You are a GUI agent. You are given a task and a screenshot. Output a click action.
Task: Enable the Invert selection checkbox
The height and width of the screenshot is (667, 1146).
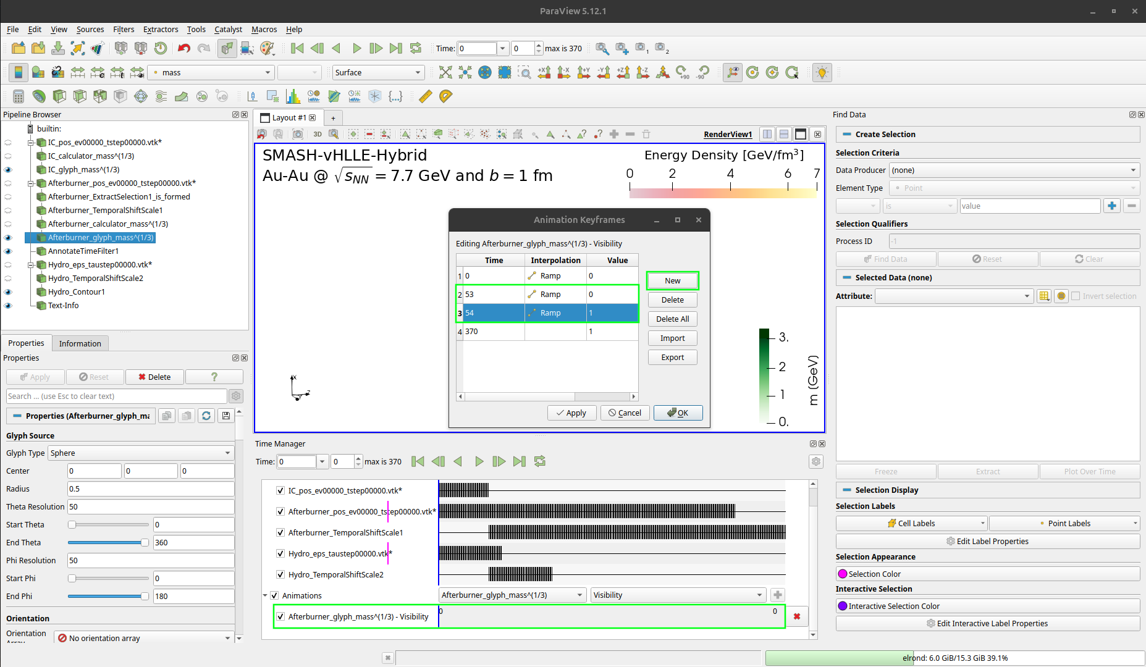pos(1076,296)
